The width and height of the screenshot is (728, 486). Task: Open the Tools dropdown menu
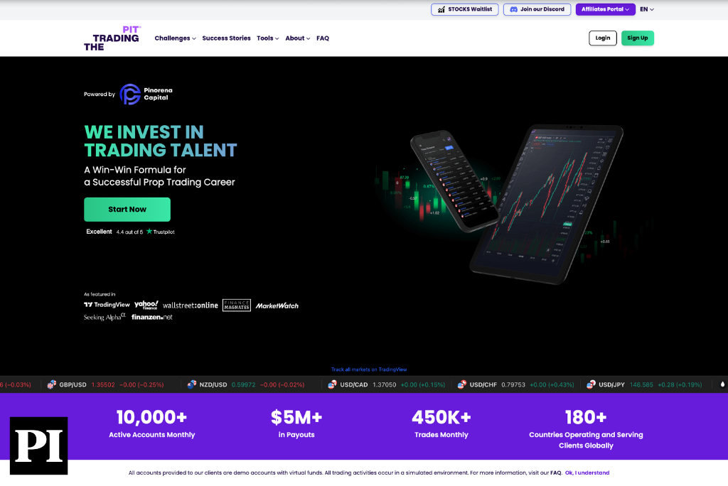click(x=268, y=38)
